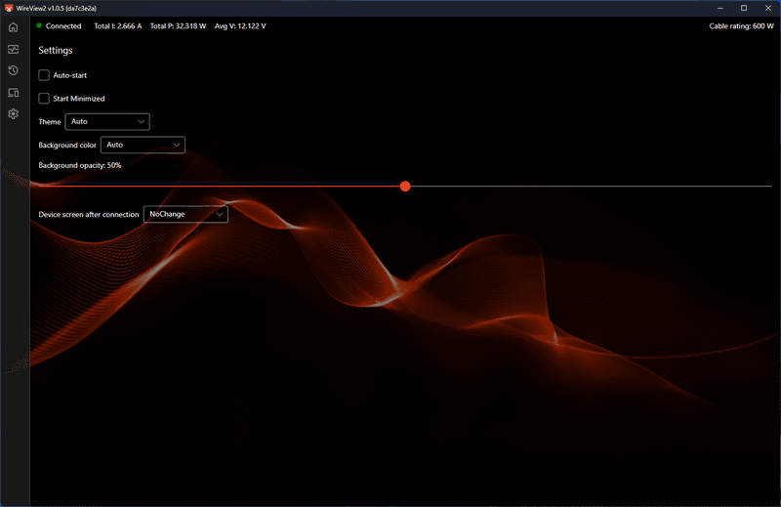
Task: Click the WireView2 app logo icon
Action: pyautogui.click(x=9, y=8)
